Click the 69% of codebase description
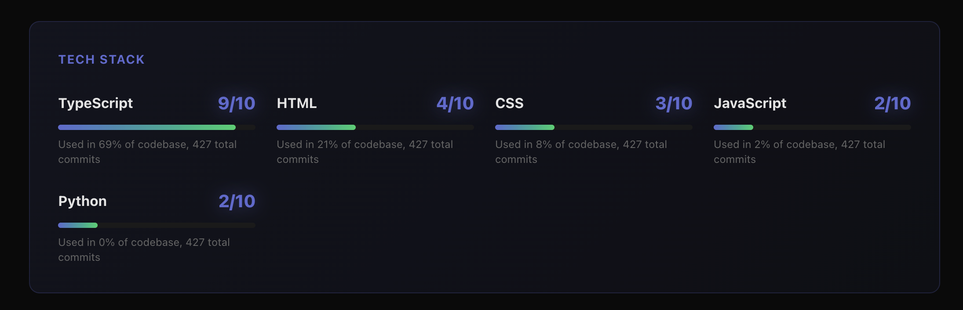The width and height of the screenshot is (963, 310). (x=147, y=151)
